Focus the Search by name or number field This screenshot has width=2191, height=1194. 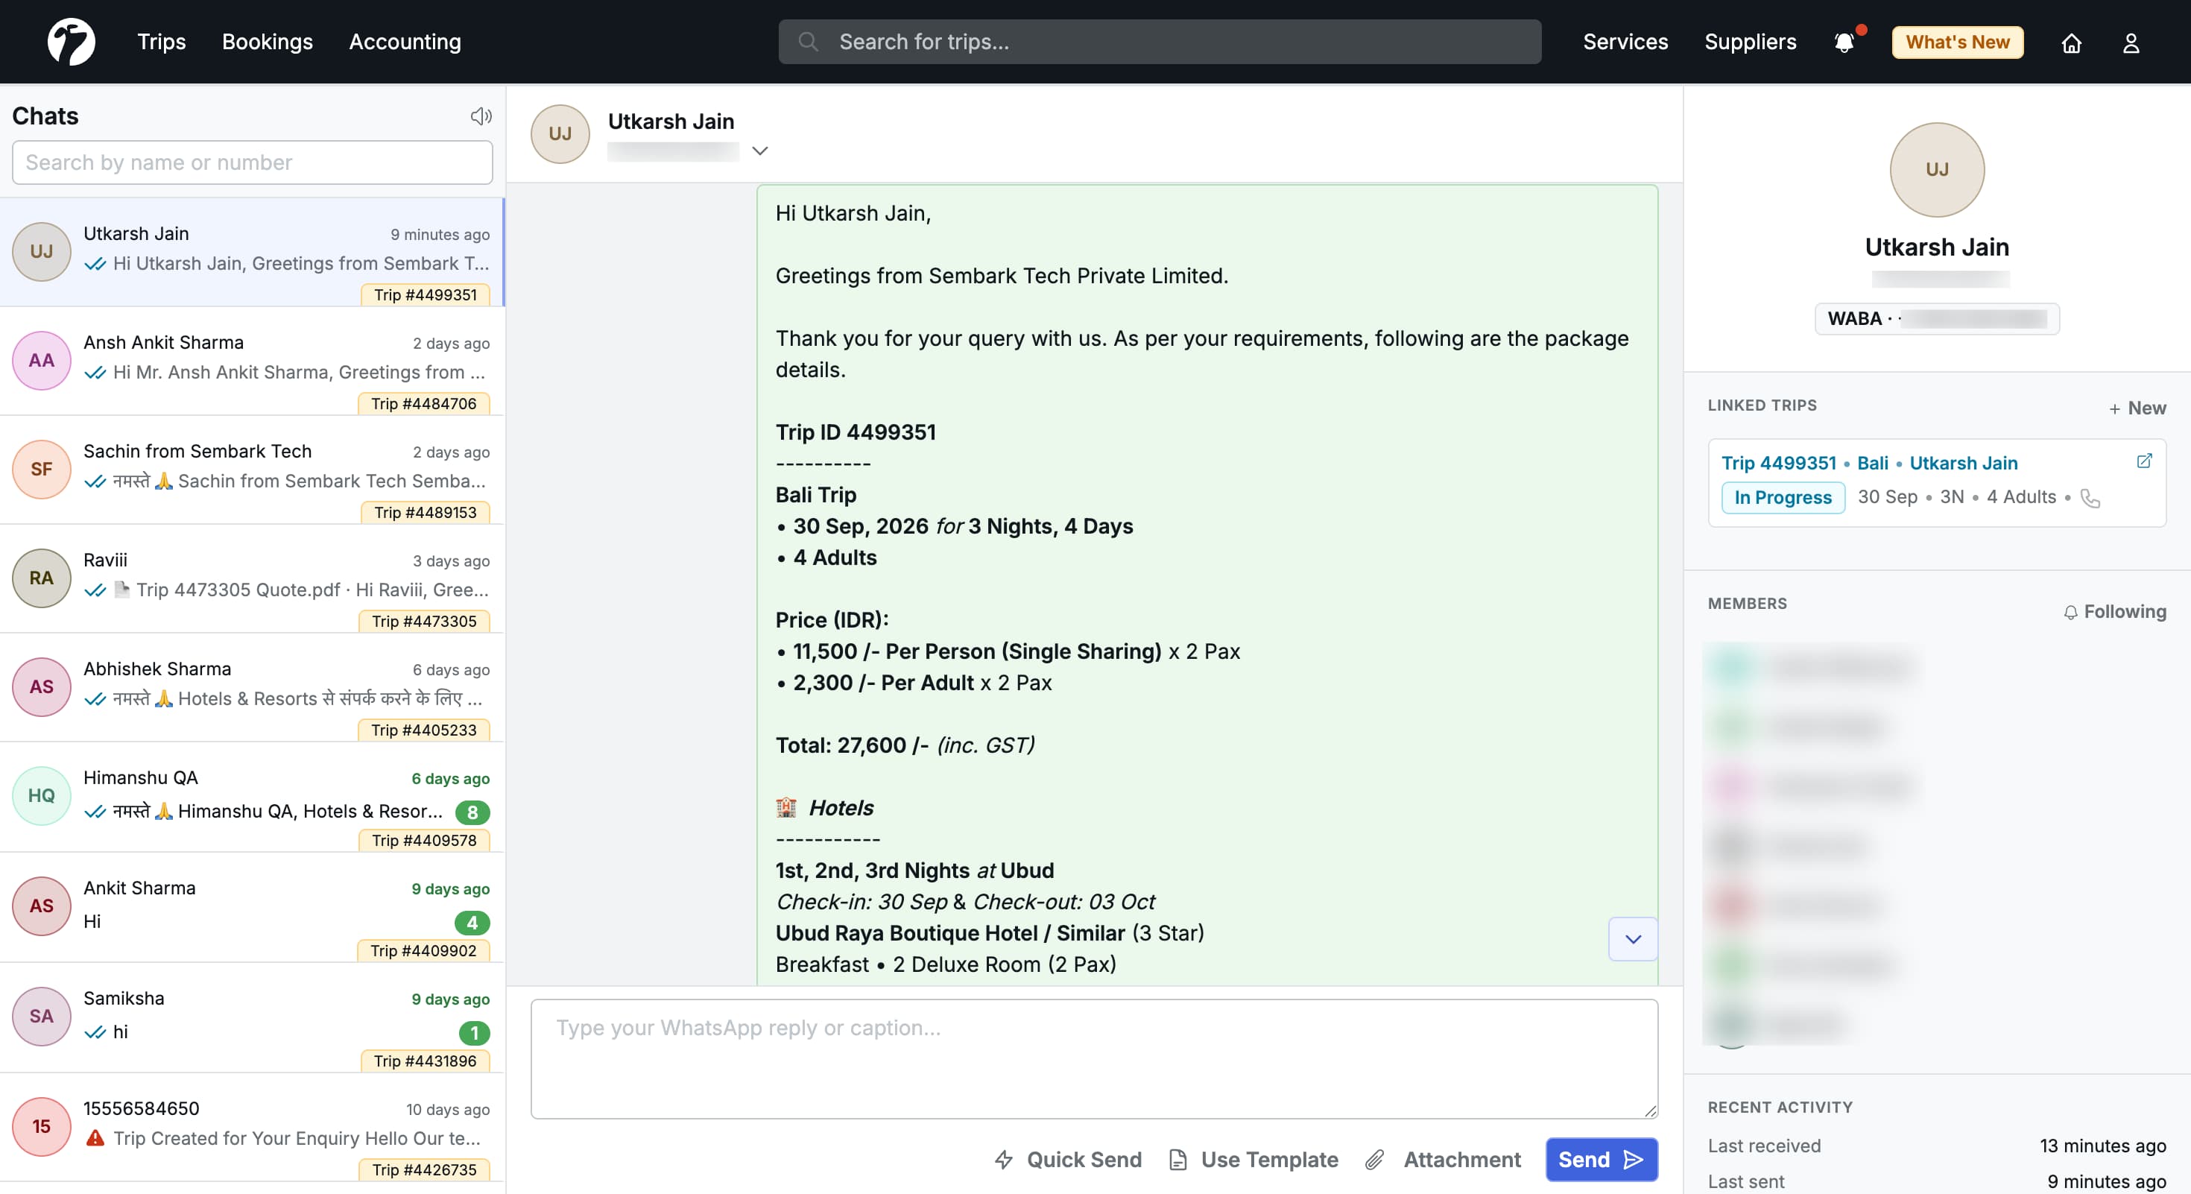[x=252, y=162]
